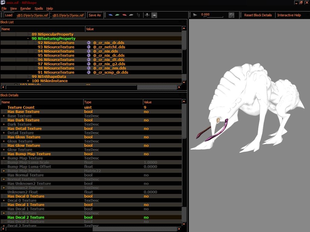Click the flower icon for @_cr_nix_nm.dds
The width and height of the screenshot is (310, 232).
pyautogui.click(x=89, y=68)
